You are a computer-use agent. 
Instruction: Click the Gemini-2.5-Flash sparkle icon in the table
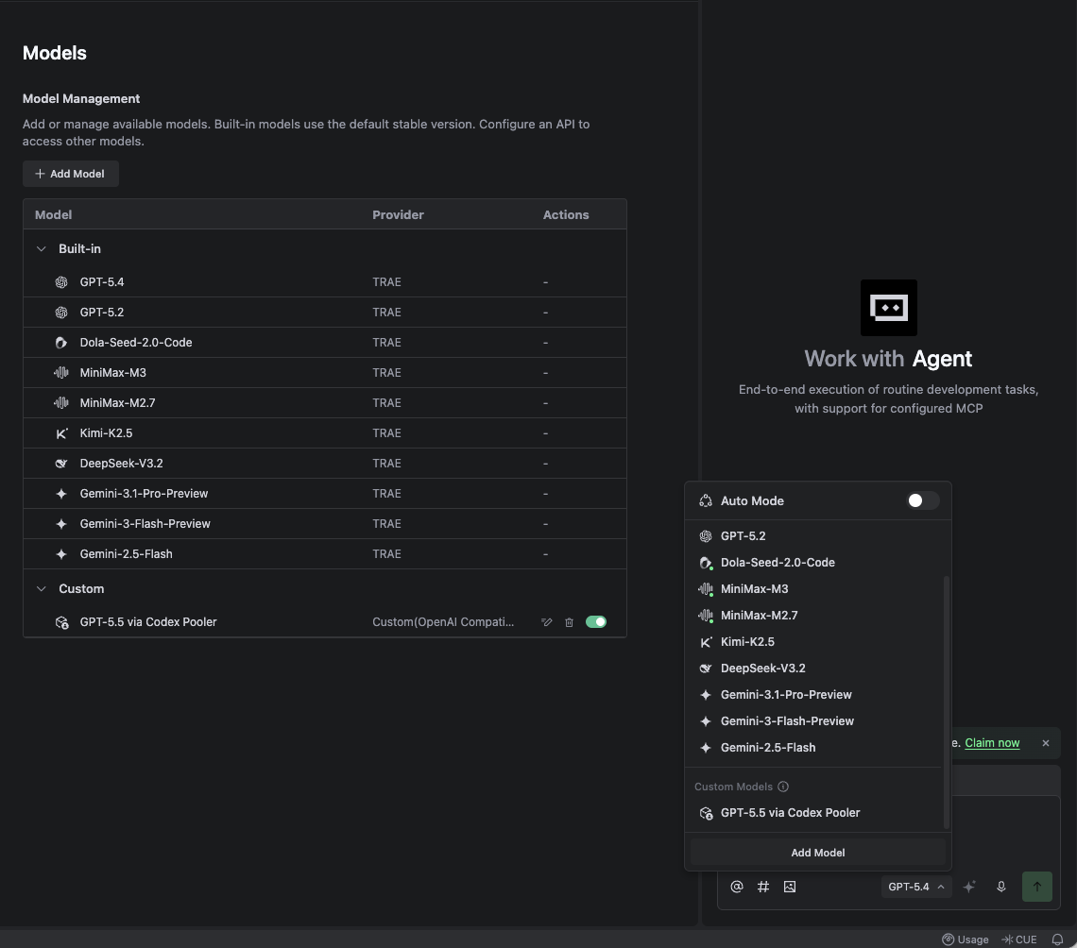pyautogui.click(x=61, y=554)
